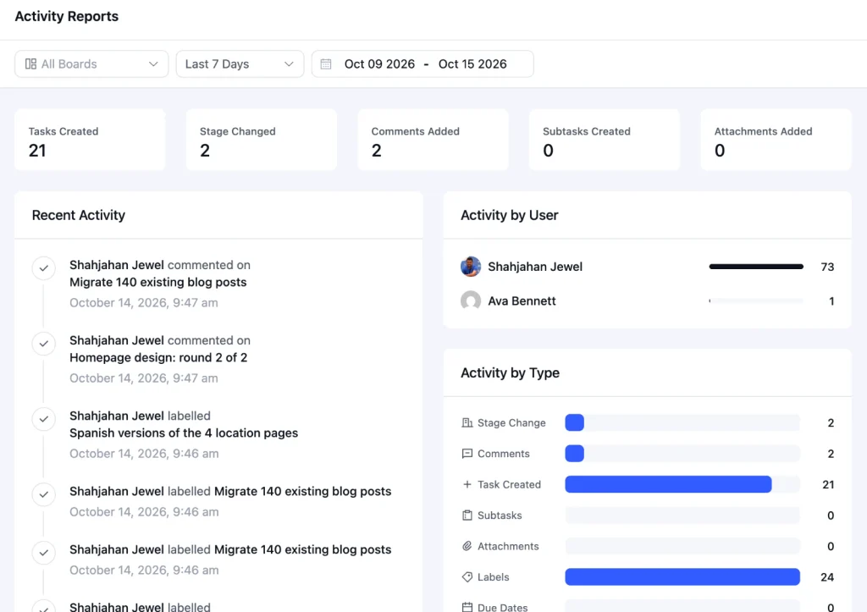Screen dimensions: 867x612
Task: Click the Labels blue bar
Action: 682,577
